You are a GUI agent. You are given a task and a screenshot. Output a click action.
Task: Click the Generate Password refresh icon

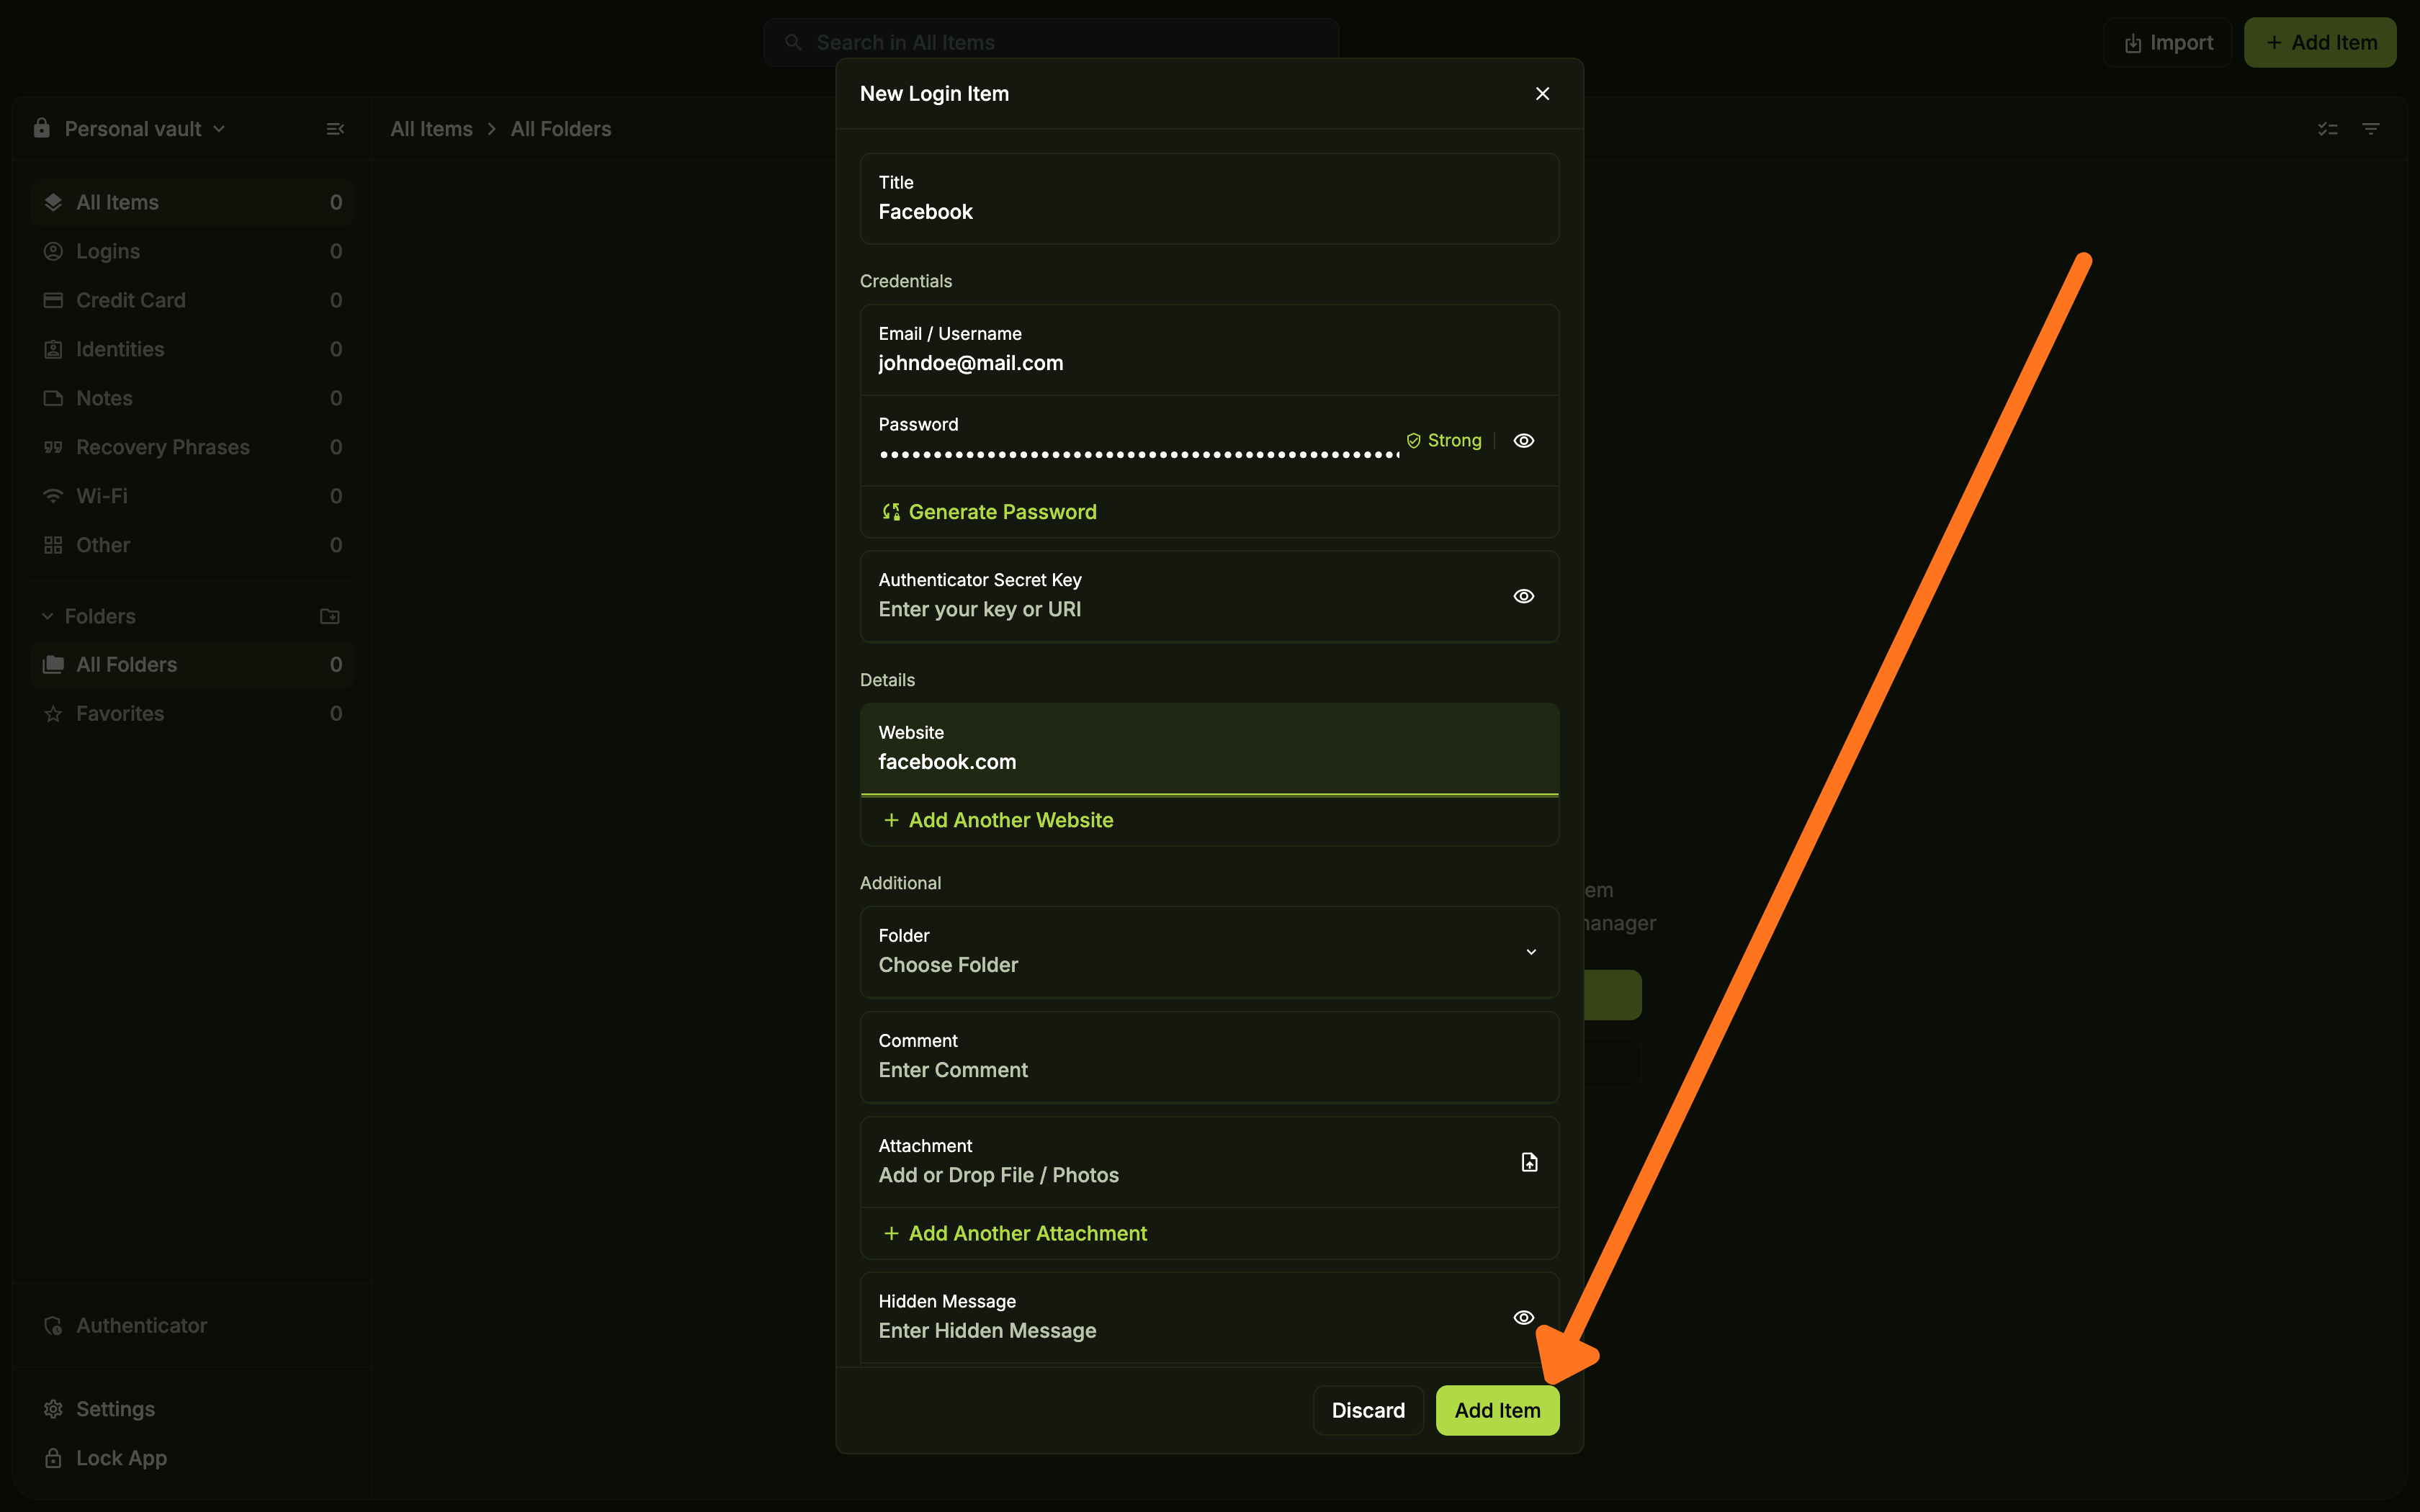click(891, 512)
